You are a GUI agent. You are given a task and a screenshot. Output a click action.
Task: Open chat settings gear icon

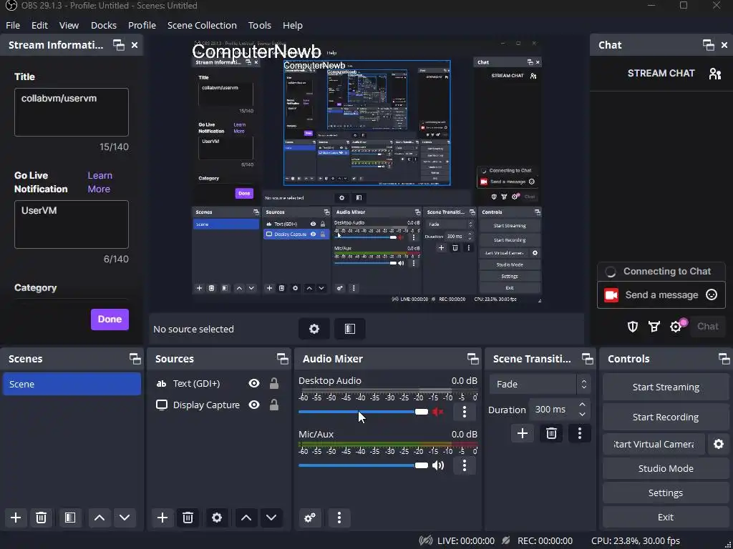676,327
